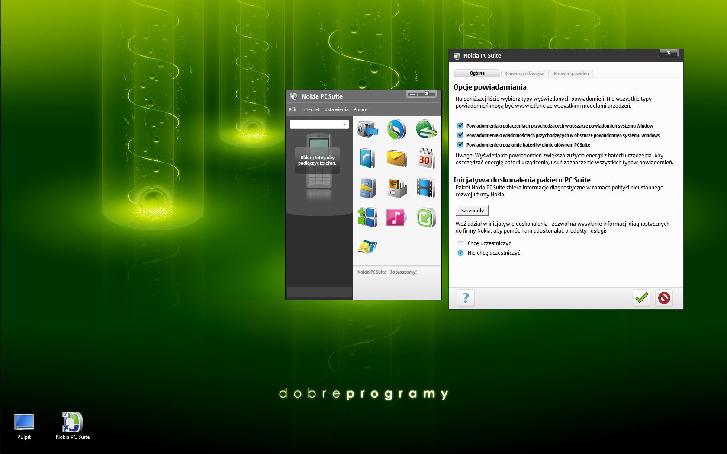The height and width of the screenshot is (454, 727).
Task: Select the 'Chcę uczestniczyć' radio button
Action: [x=460, y=243]
